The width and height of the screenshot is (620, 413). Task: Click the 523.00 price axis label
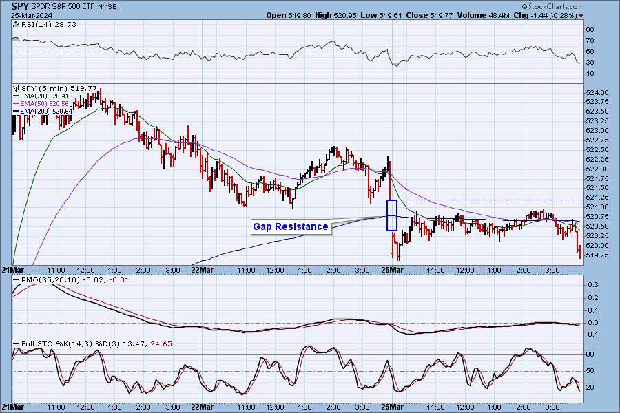pos(597,131)
